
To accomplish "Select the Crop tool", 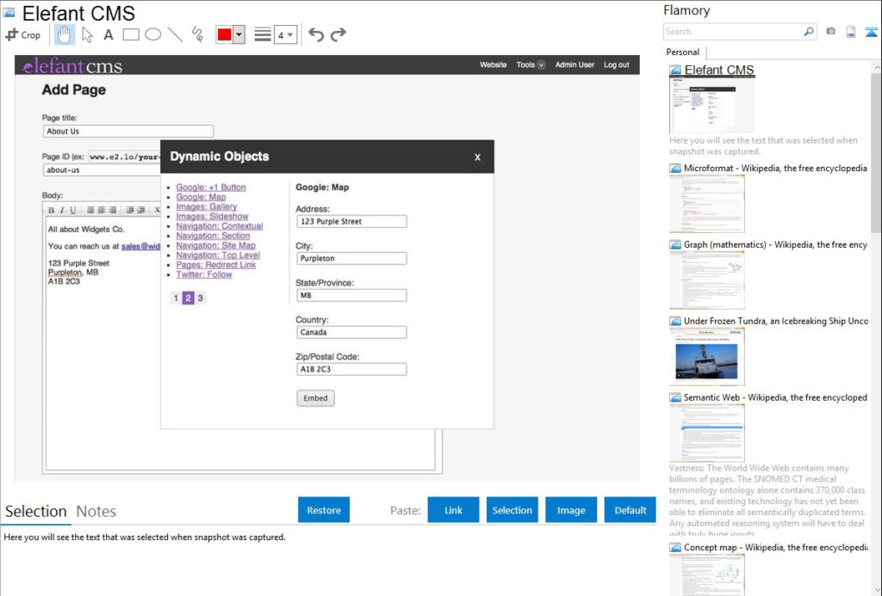I will click(23, 34).
